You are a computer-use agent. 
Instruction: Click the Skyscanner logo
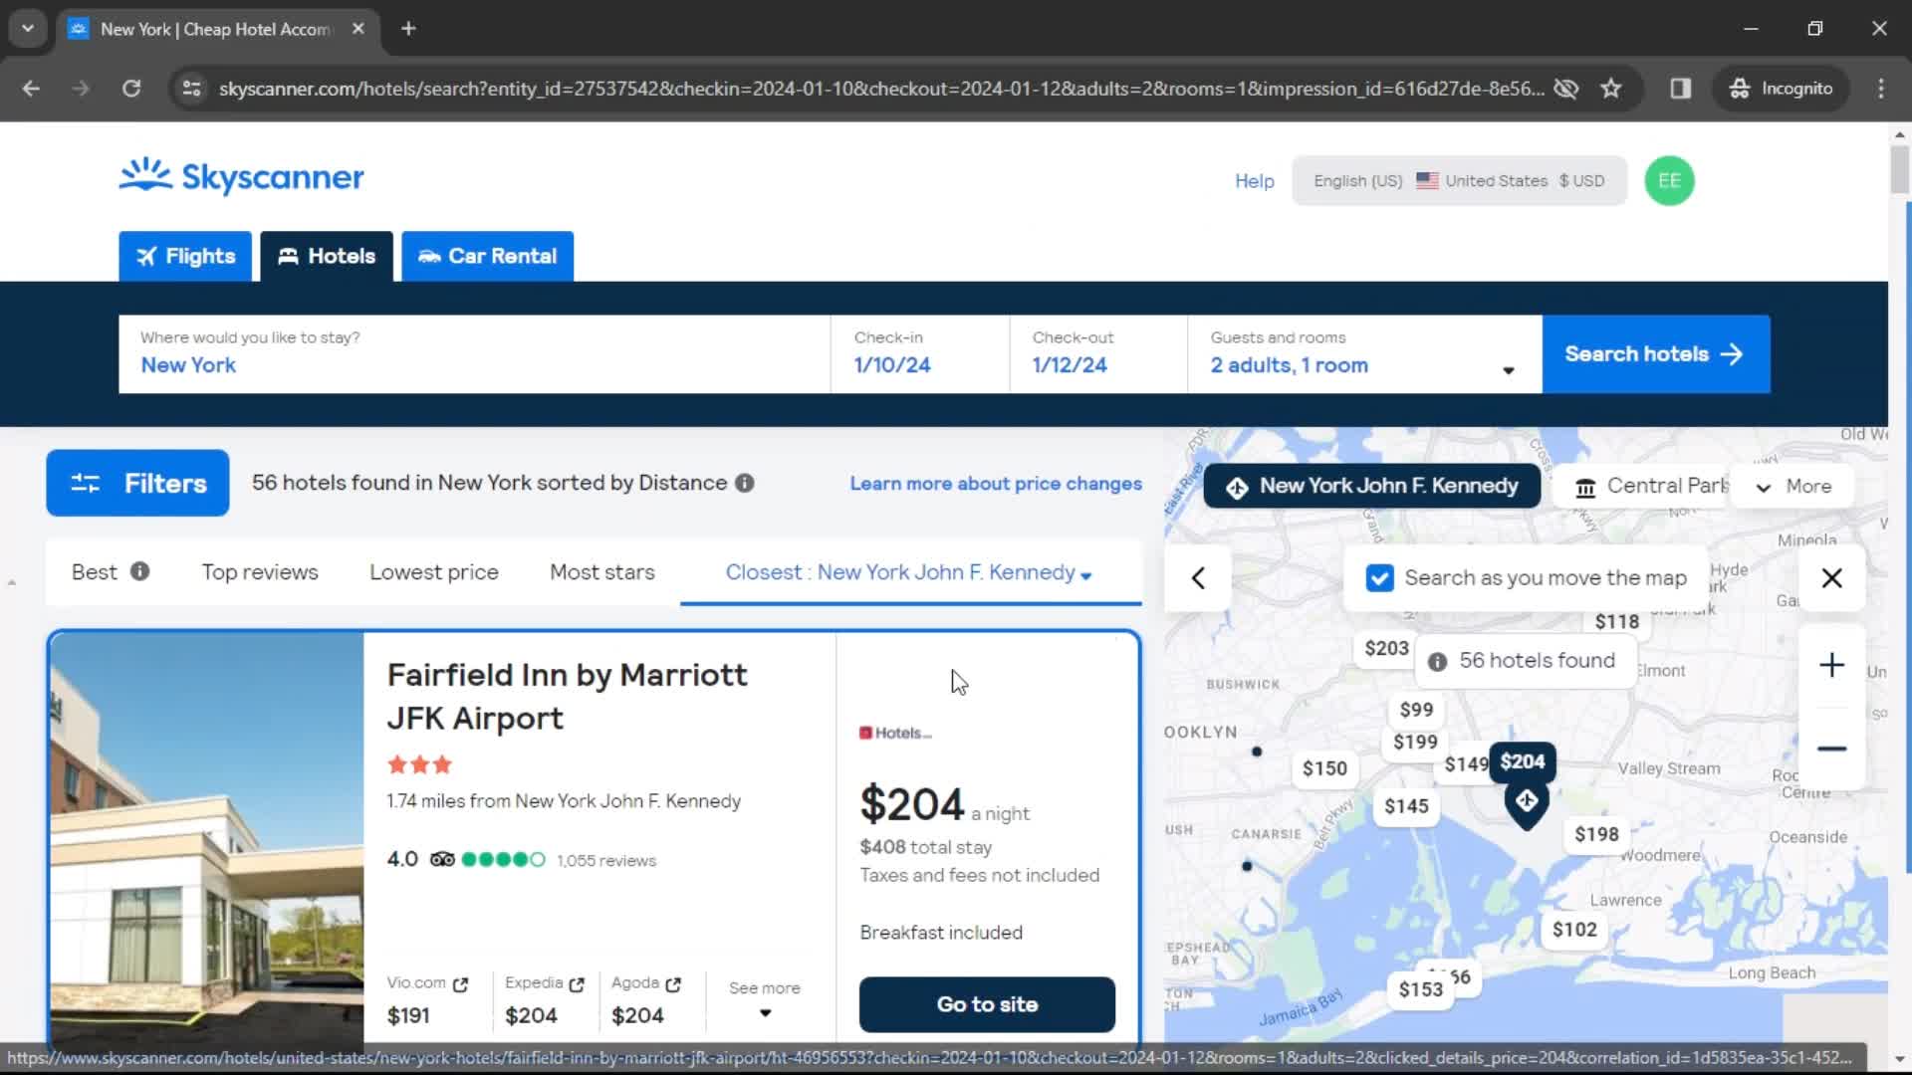point(242,177)
